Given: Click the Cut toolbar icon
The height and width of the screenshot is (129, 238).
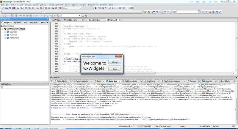Looking at the screenshot, I should pyautogui.click(x=26, y=8).
